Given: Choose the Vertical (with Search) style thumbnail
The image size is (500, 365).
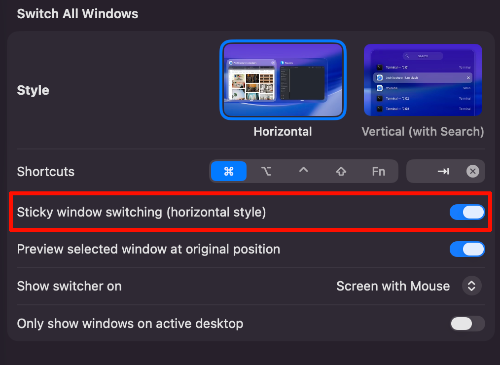Looking at the screenshot, I should (x=423, y=80).
